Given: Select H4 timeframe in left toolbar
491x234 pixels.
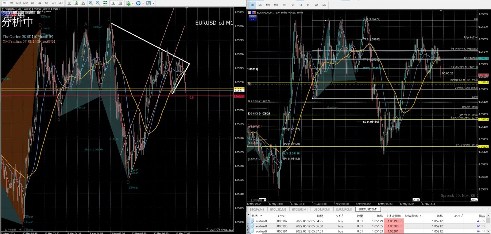Looking at the screenshot, I should (x=40, y=3).
